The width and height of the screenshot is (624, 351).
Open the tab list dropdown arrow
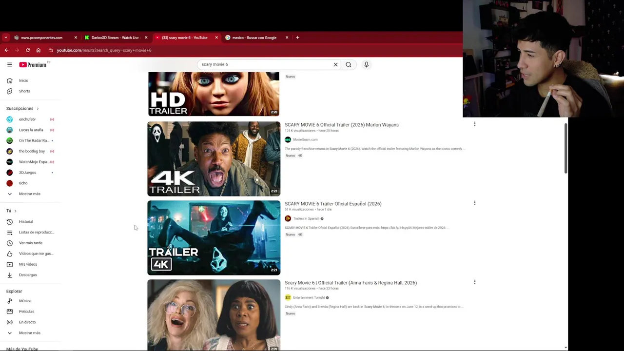click(x=5, y=38)
